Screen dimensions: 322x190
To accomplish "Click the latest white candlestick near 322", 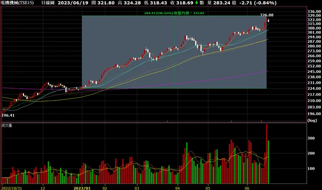I will coord(268,20).
